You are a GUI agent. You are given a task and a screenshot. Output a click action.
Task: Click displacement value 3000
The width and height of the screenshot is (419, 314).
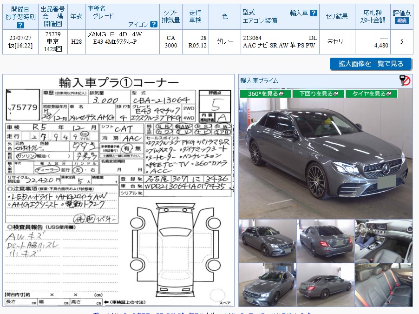[171, 45]
